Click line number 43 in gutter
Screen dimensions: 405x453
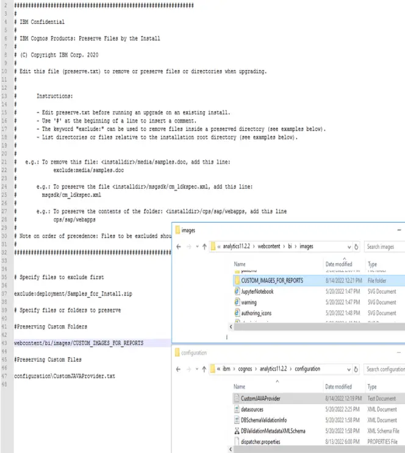(x=4, y=343)
